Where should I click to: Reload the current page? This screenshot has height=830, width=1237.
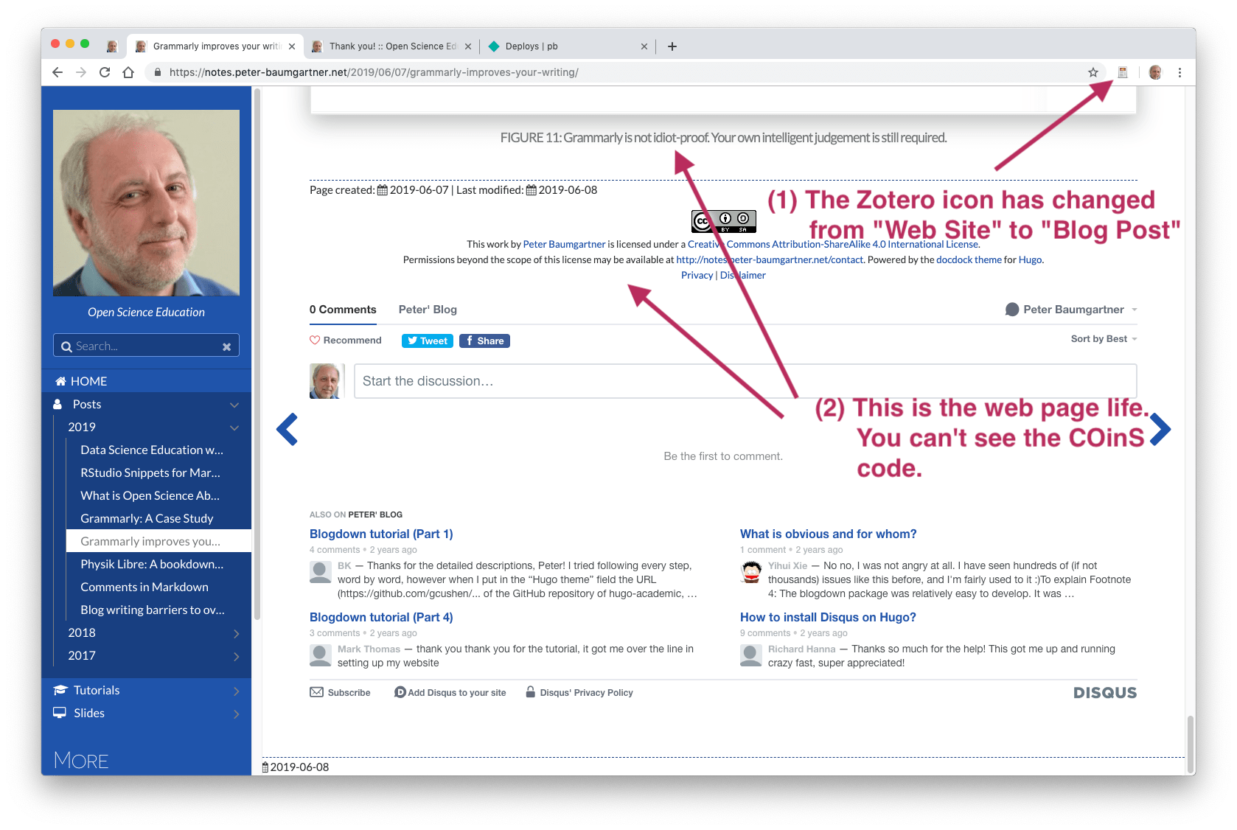[x=105, y=72]
